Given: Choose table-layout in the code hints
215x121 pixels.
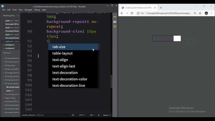Looking at the screenshot, I should [x=73, y=53].
